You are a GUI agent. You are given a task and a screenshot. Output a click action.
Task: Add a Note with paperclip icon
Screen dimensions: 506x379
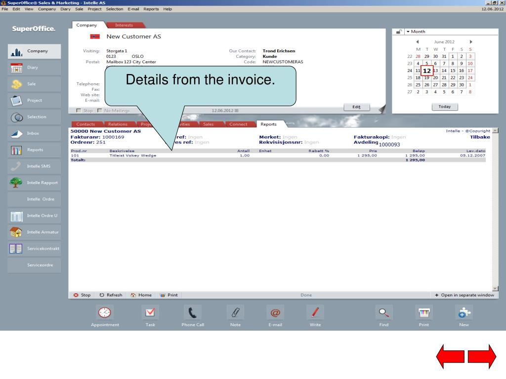(235, 312)
